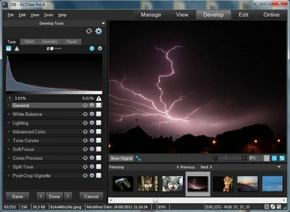Viewport: 290px width, 212px height.
Task: Click the filmstrip horizontal scrollbar thumb
Action: (156, 200)
